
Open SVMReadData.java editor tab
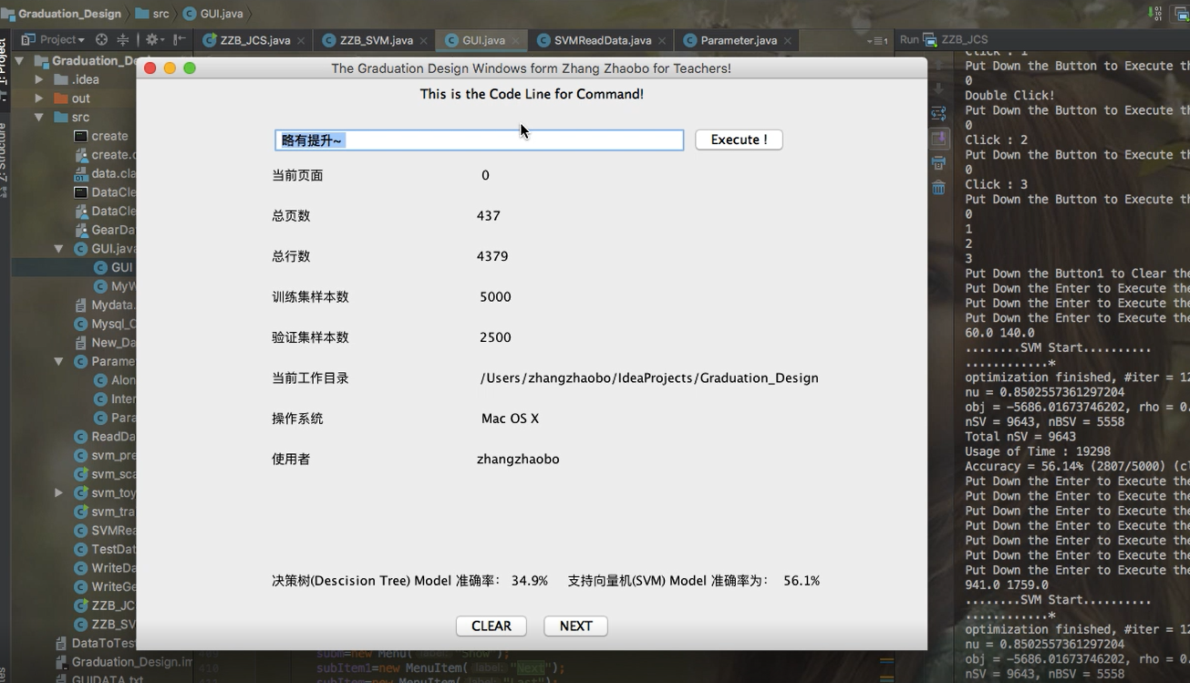coord(602,40)
